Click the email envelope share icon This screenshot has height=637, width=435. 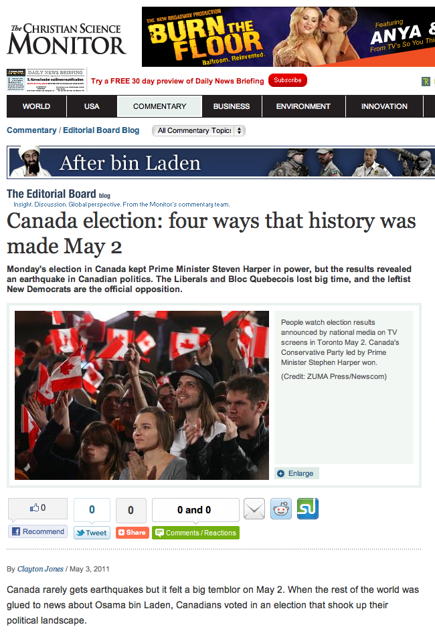pos(254,509)
